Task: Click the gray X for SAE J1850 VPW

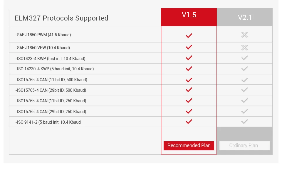Action: tap(244, 47)
